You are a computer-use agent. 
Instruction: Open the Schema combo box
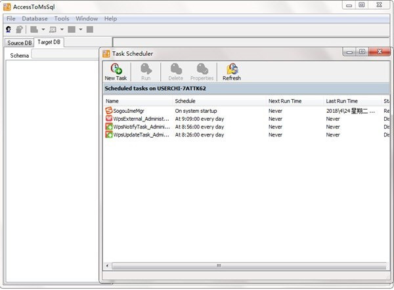(x=66, y=55)
